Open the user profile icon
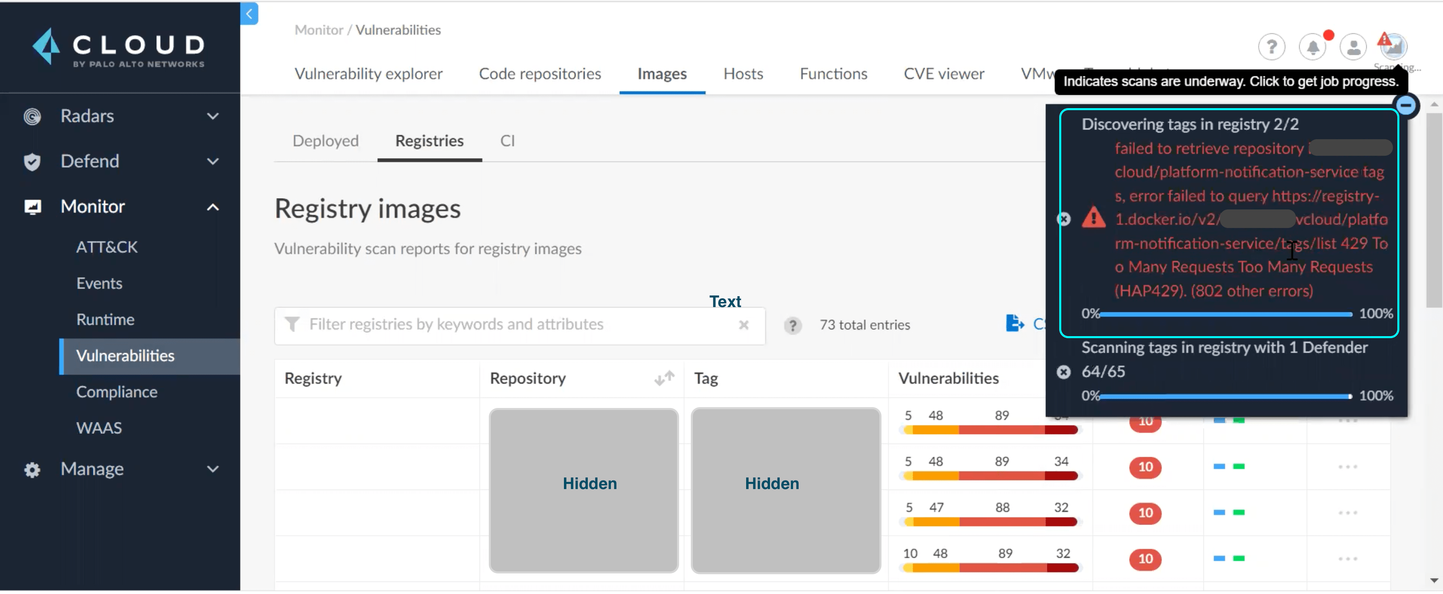 coord(1353,47)
